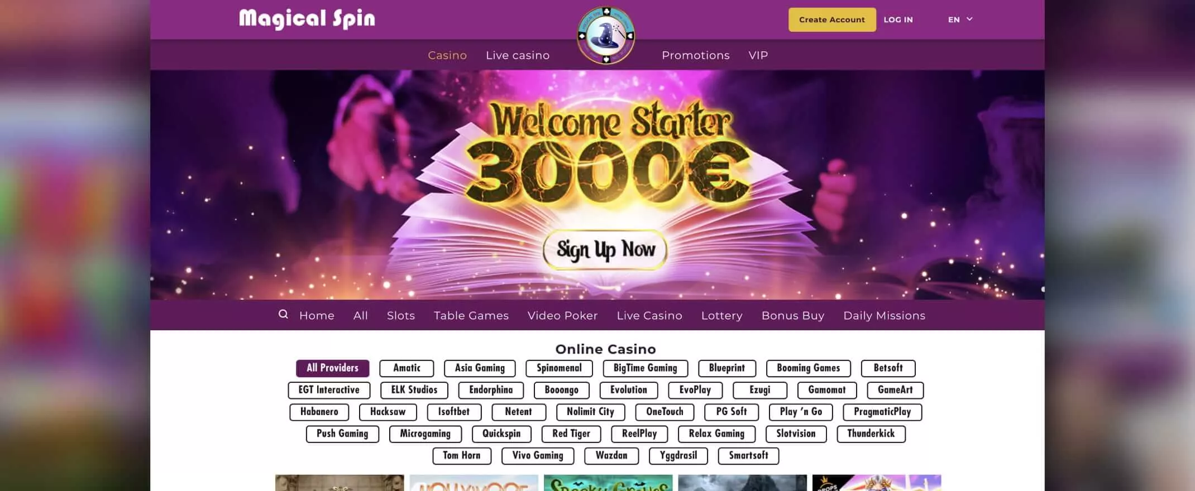
Task: Open the Live casino menu item
Action: [x=518, y=55]
